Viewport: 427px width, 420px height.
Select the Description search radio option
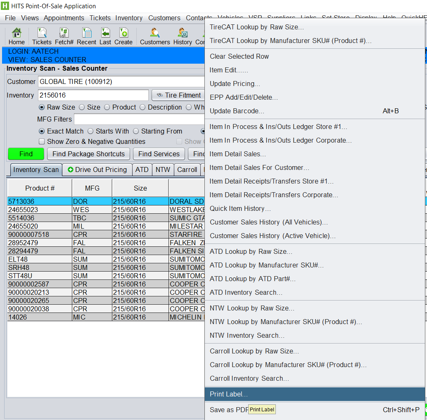pyautogui.click(x=142, y=107)
